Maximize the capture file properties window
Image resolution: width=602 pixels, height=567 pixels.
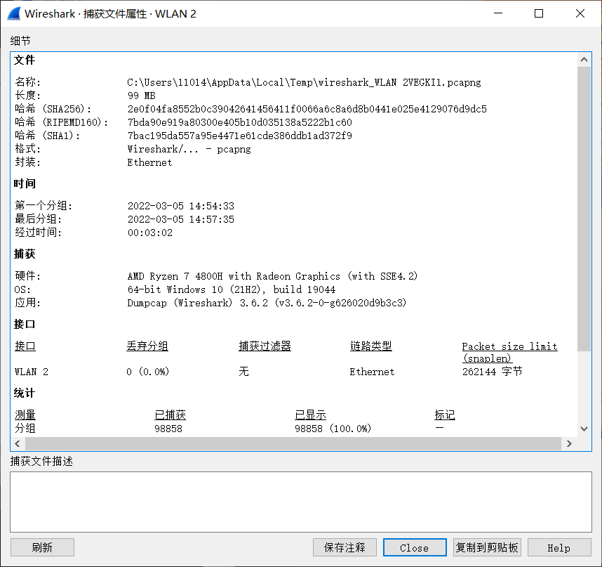pos(539,13)
